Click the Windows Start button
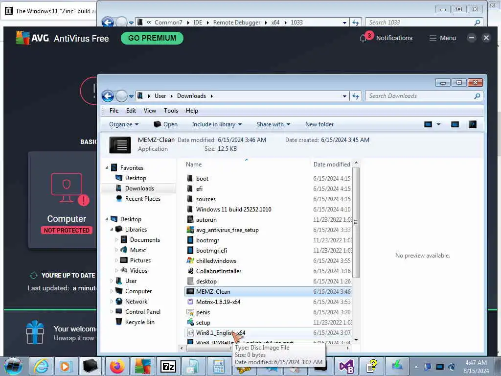 point(13,366)
